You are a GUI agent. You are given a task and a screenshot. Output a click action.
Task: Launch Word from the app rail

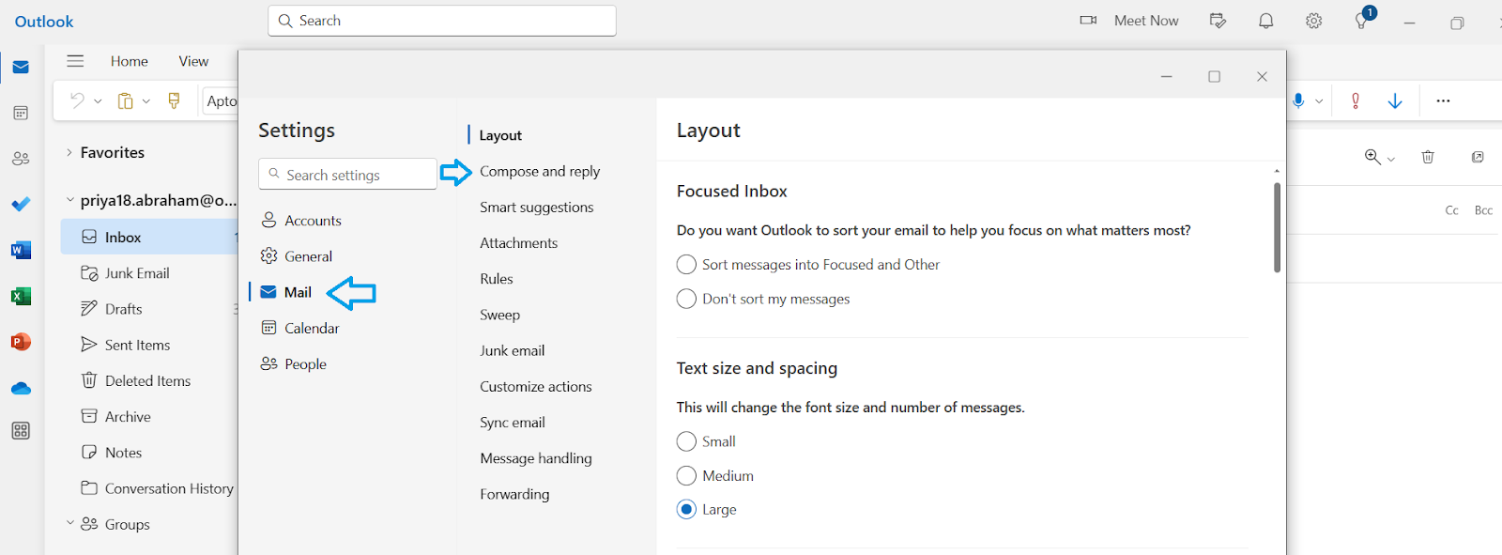[x=21, y=250]
